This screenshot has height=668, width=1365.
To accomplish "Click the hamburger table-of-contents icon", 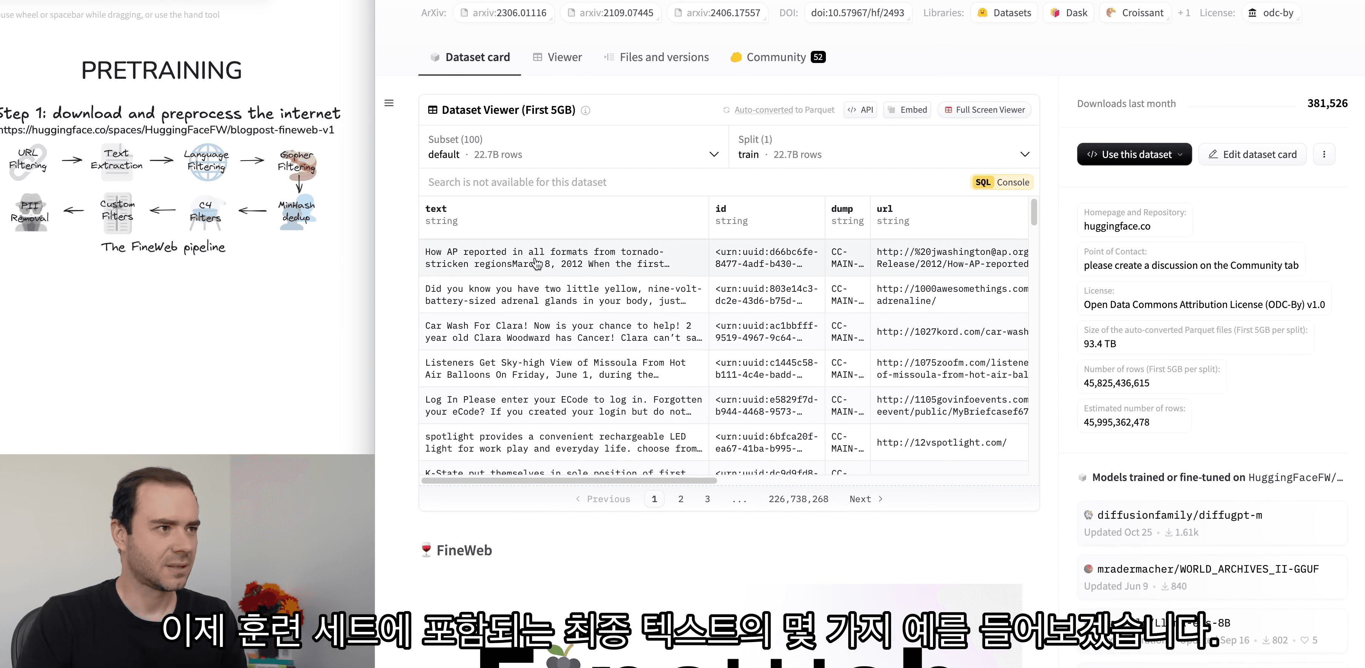I will [x=389, y=103].
